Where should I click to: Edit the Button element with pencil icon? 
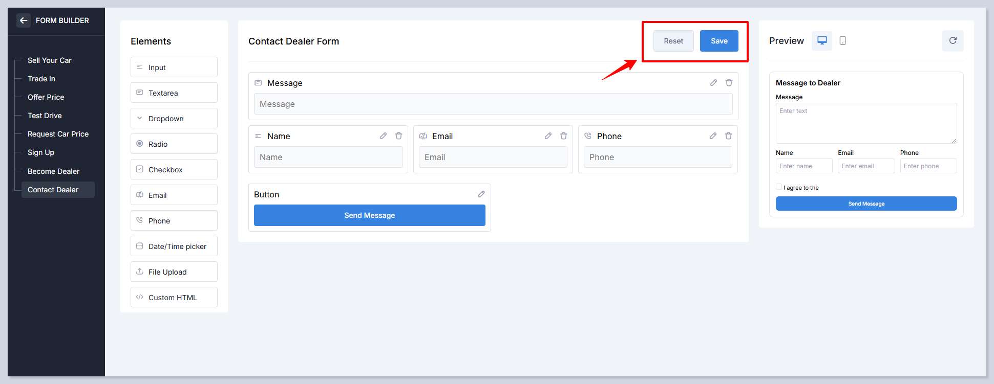pyautogui.click(x=481, y=194)
